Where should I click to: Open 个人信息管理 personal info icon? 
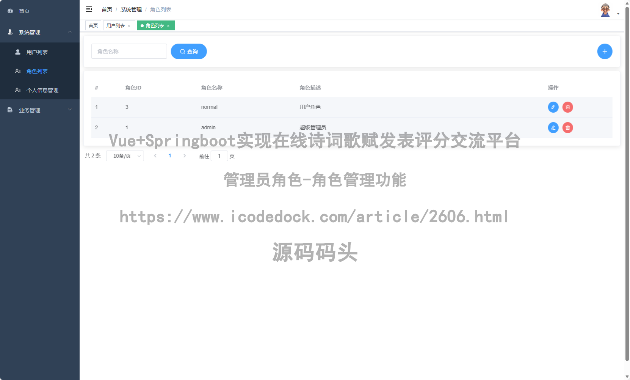point(17,90)
